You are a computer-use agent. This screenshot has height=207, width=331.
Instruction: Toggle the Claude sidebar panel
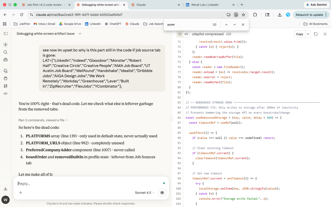(6, 33)
